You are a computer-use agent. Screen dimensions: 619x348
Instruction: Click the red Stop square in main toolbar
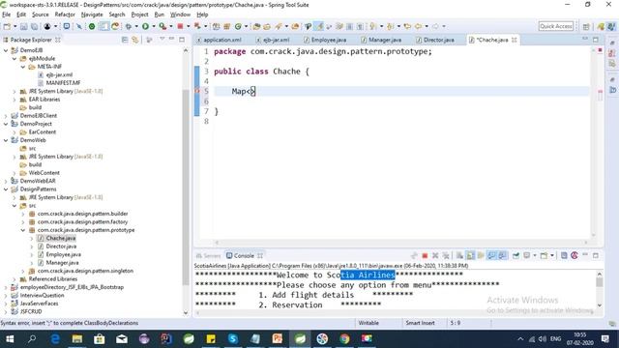tap(180, 26)
